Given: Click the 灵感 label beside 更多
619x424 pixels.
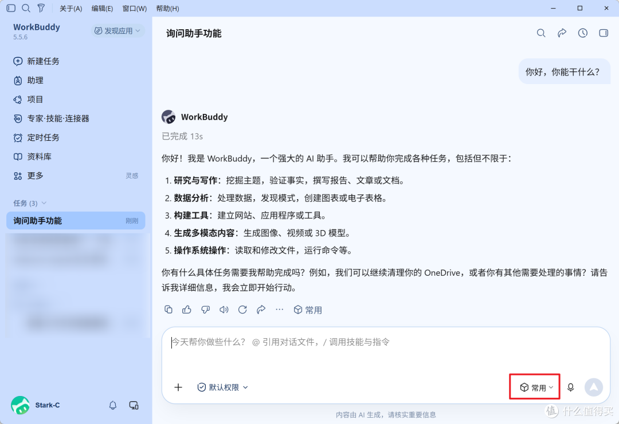Looking at the screenshot, I should 132,176.
